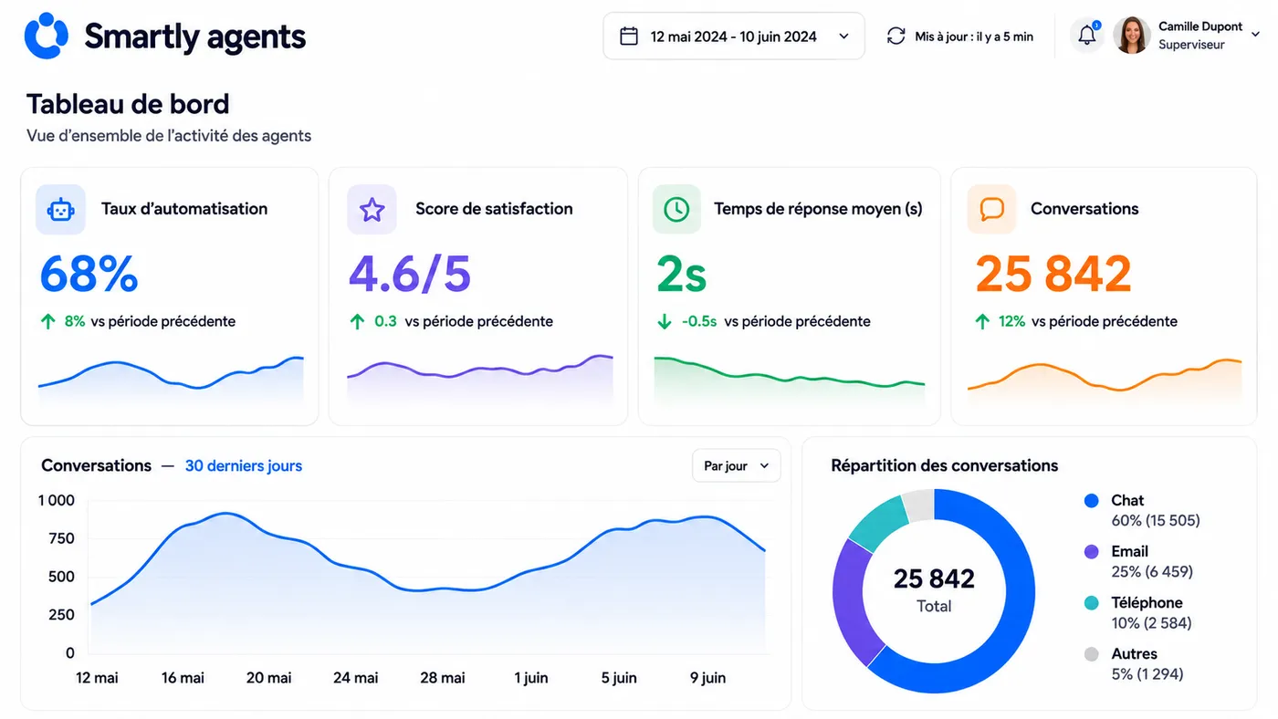Click the Téléphone teal legend dot

point(1091,603)
